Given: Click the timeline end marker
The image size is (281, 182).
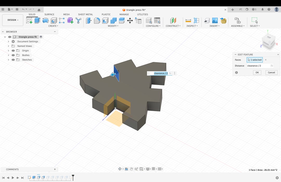Looking at the screenshot, I should [x=73, y=178].
